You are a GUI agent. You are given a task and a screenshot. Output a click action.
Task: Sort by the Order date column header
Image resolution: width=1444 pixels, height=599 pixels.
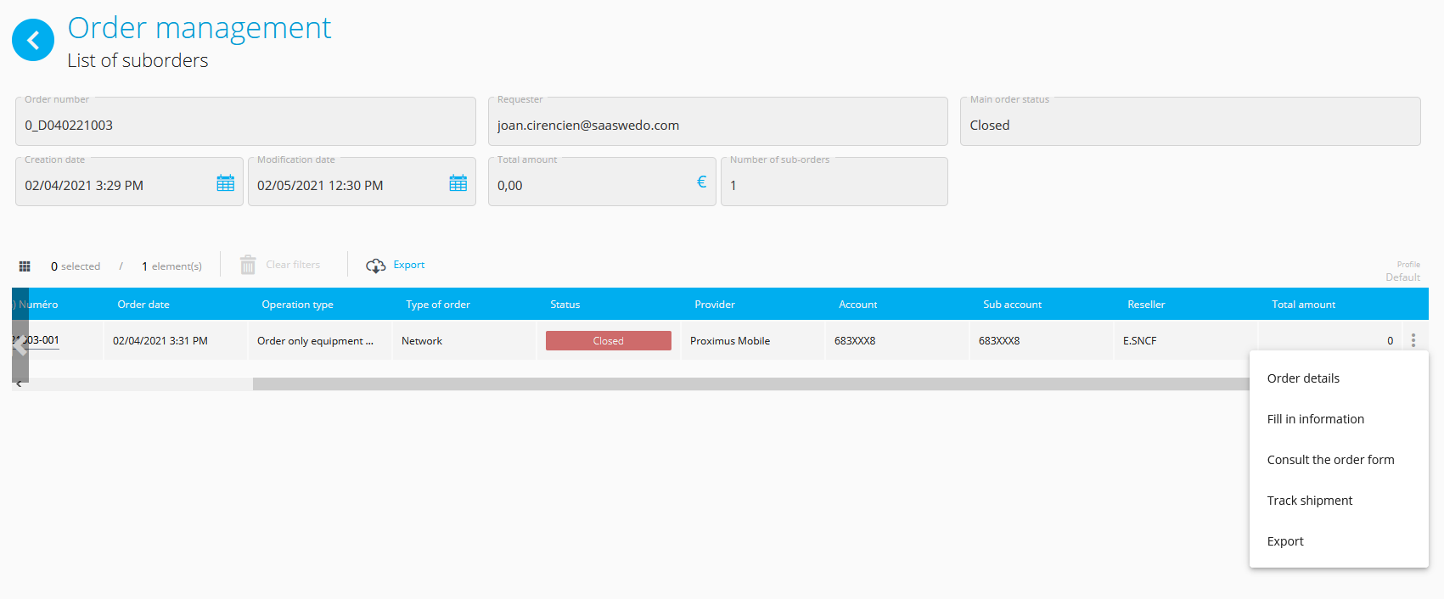143,305
